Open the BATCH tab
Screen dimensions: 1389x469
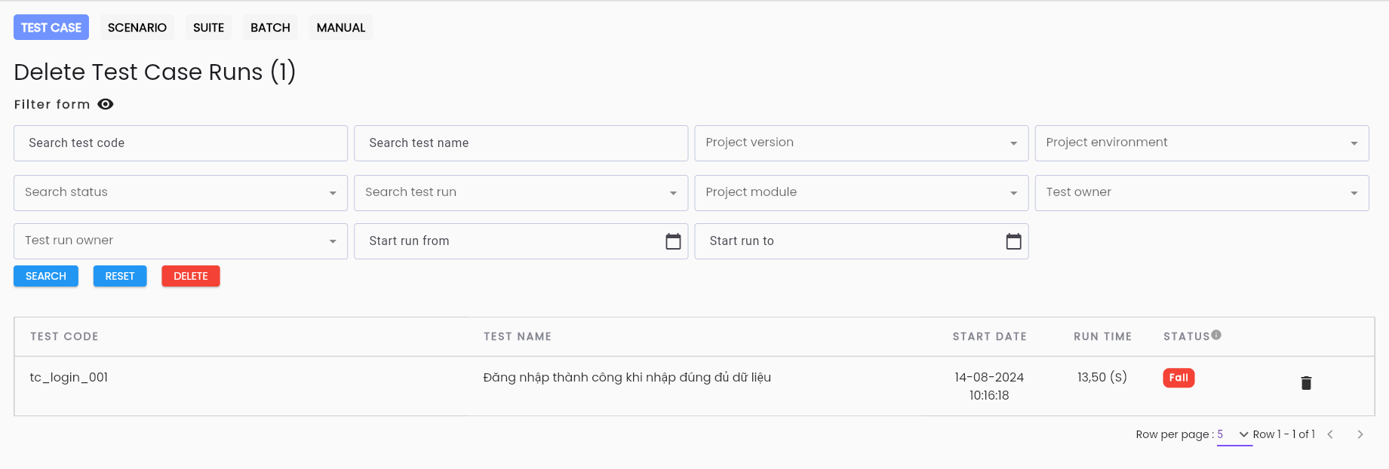tap(270, 27)
